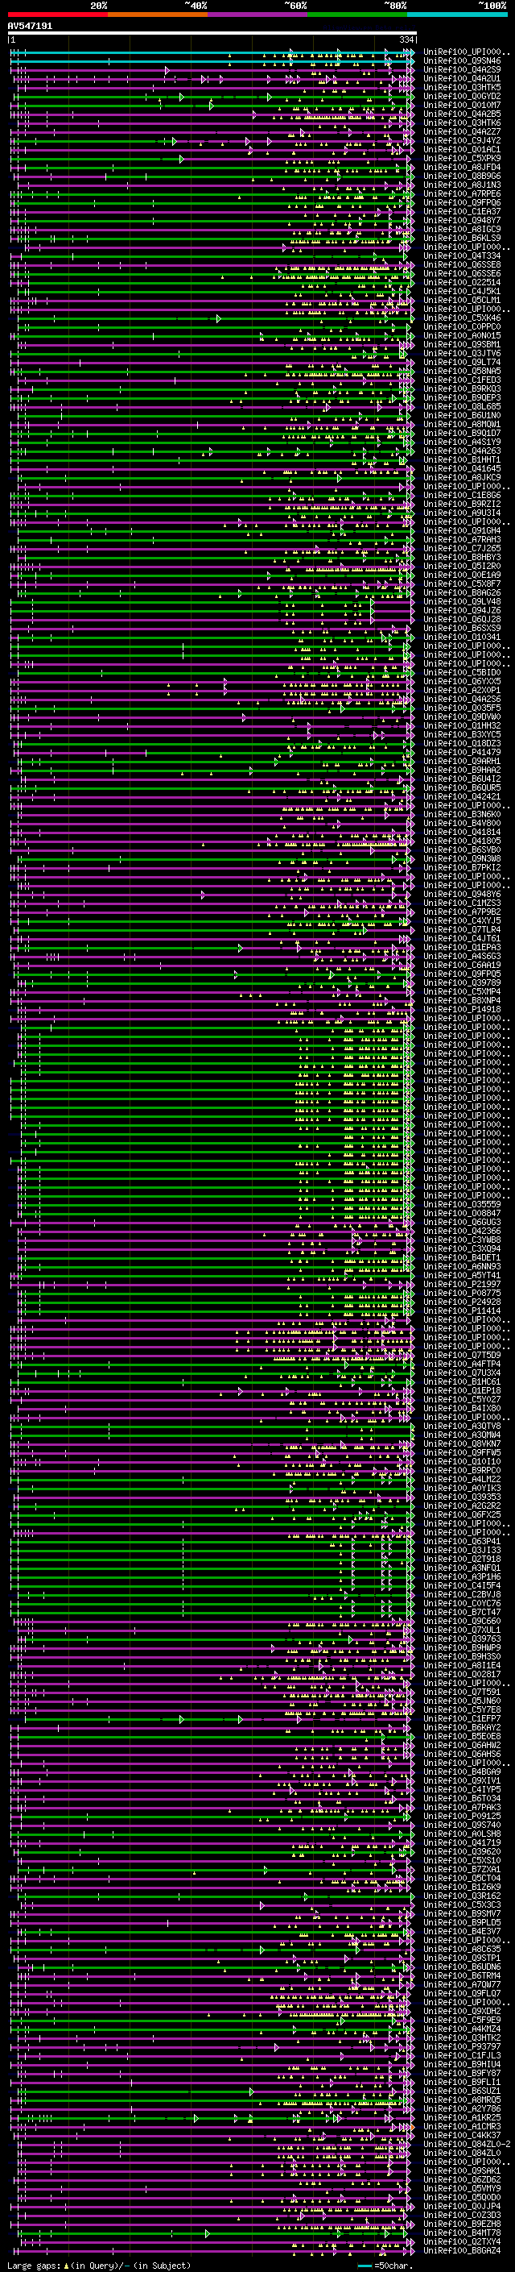Click the UniRef100_Q5CLM1 hit
This screenshot has height=2272, width=515.
coord(462,300)
